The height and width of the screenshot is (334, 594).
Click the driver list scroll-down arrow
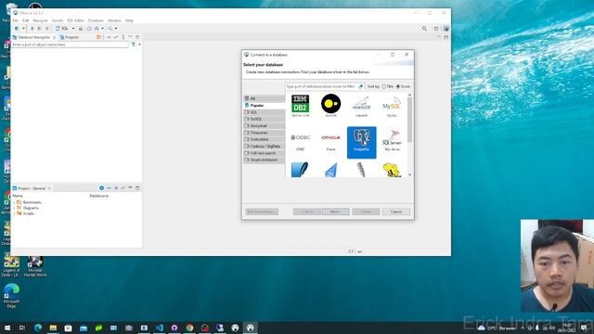click(409, 174)
